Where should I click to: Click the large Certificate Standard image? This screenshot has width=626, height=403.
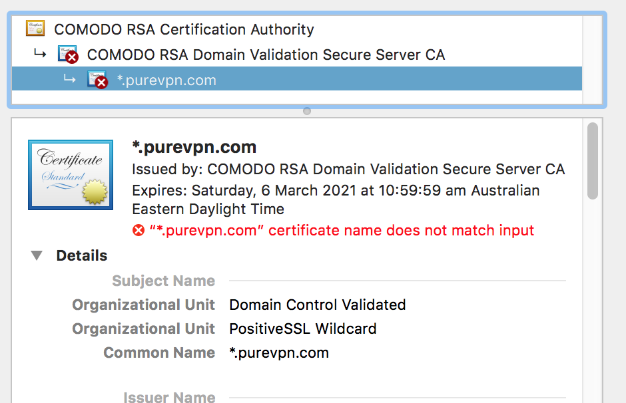click(x=71, y=175)
